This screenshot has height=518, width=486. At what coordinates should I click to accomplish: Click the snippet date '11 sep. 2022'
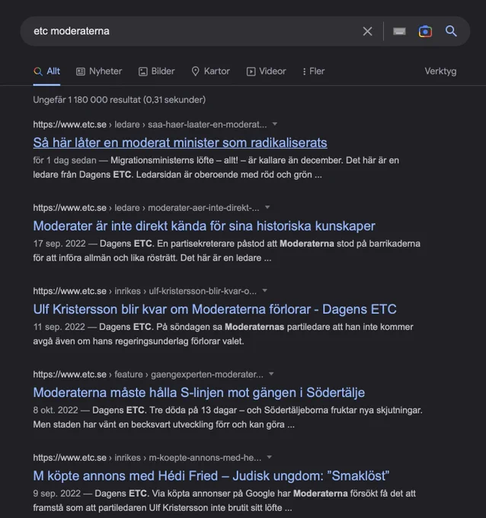[59, 327]
